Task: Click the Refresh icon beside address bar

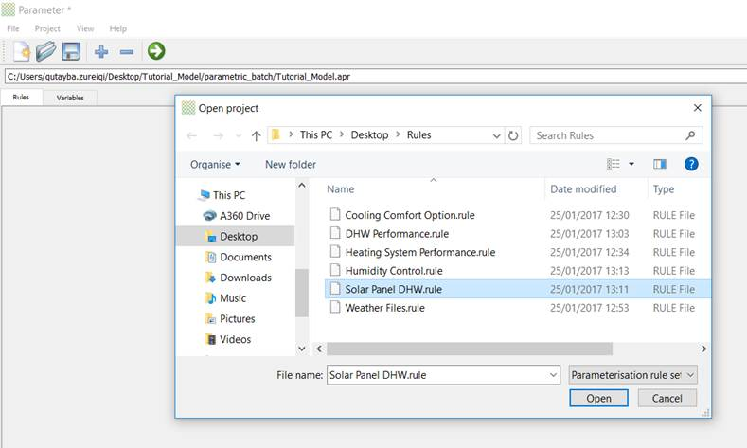Action: [x=513, y=135]
